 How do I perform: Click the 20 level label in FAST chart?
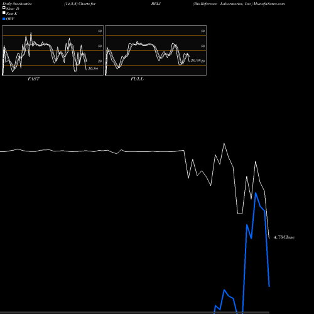[100, 61]
